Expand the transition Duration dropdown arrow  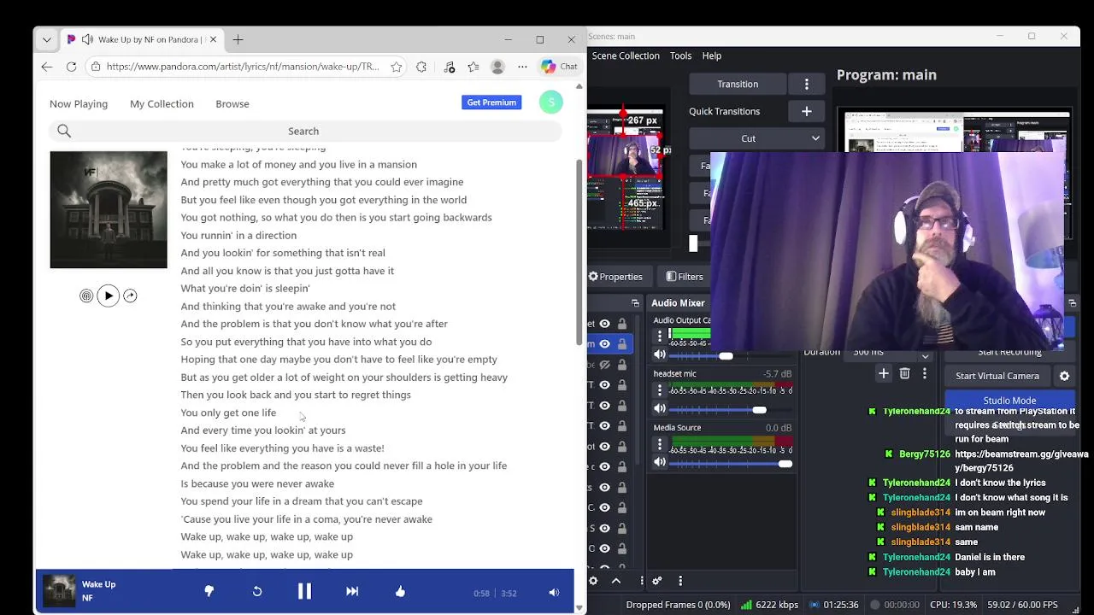pos(925,356)
